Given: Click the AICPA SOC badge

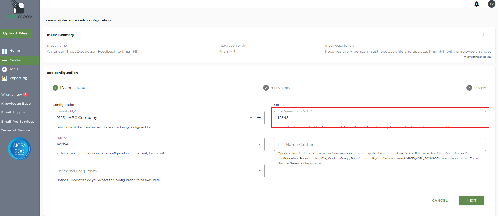Looking at the screenshot, I should click(x=19, y=148).
